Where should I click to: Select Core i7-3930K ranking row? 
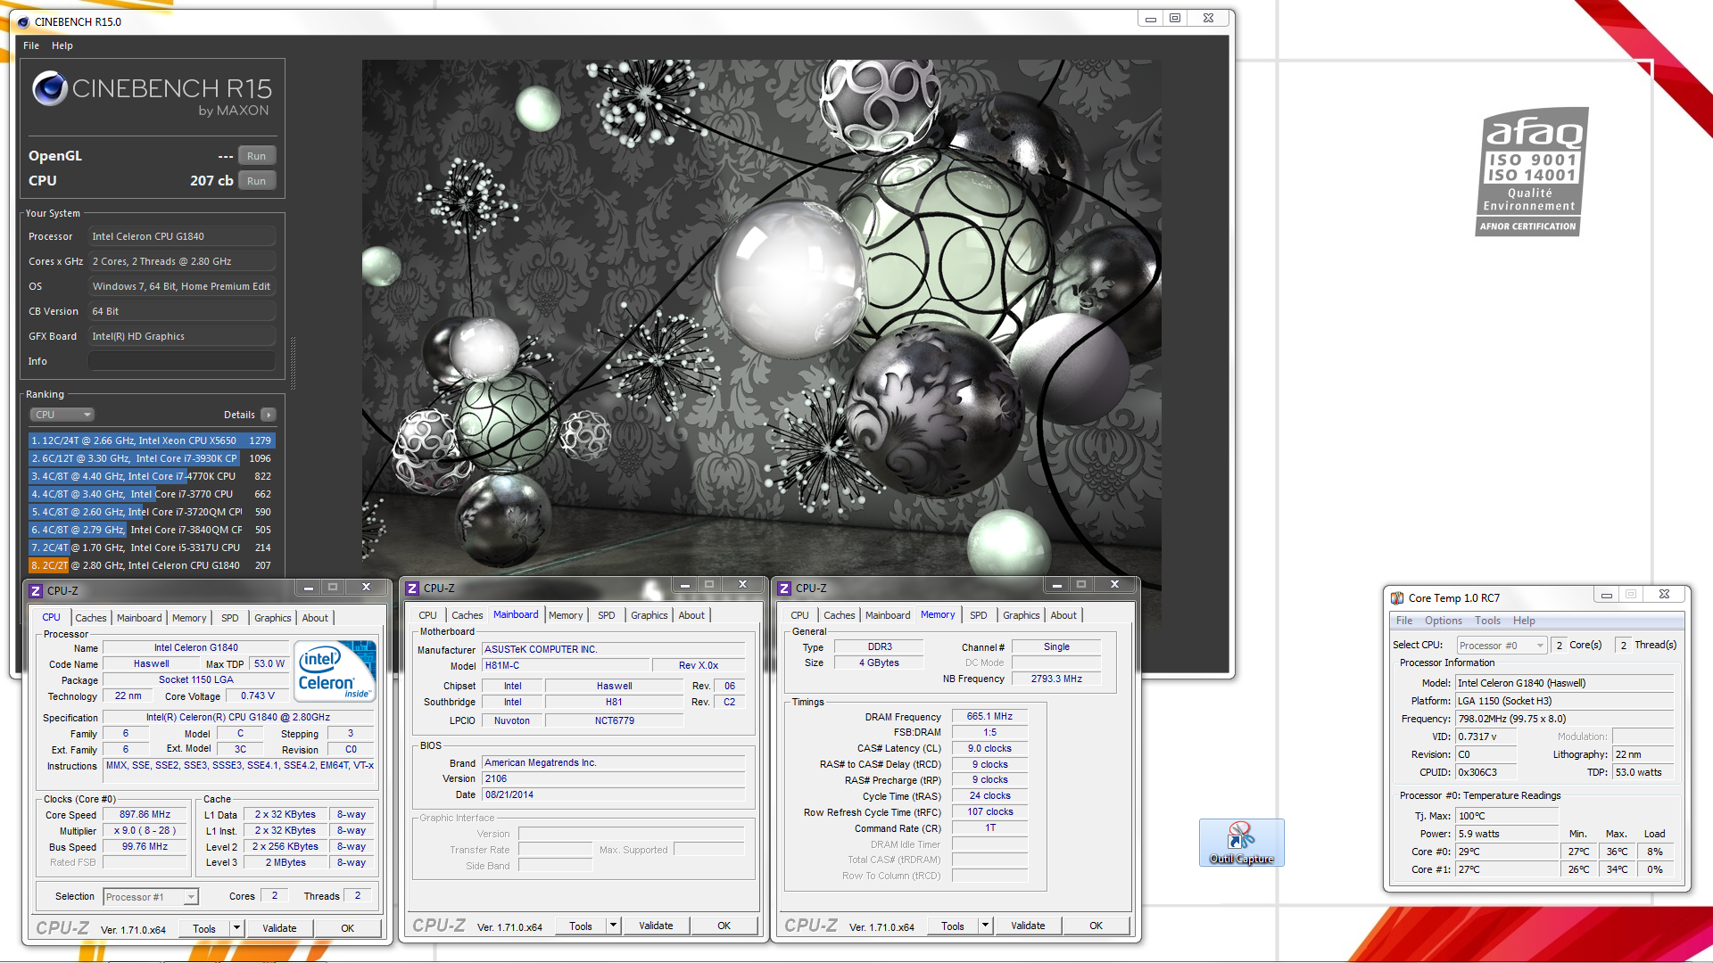coord(152,458)
